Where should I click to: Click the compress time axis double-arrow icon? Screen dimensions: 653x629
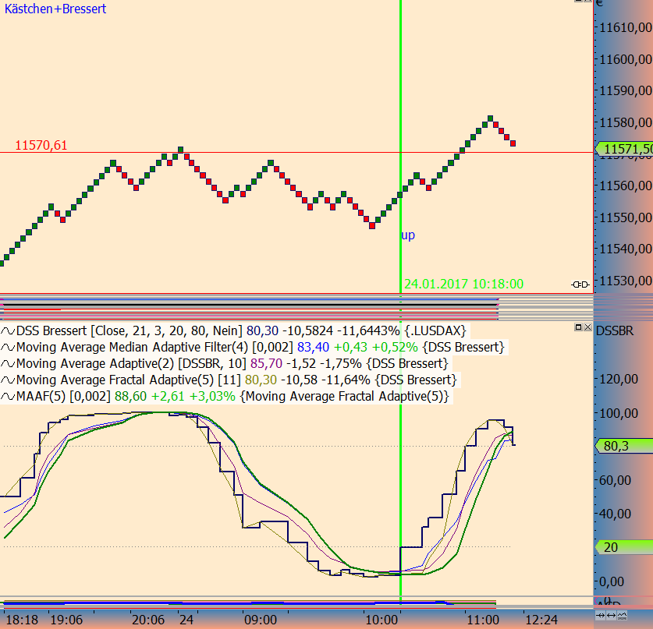[600, 615]
